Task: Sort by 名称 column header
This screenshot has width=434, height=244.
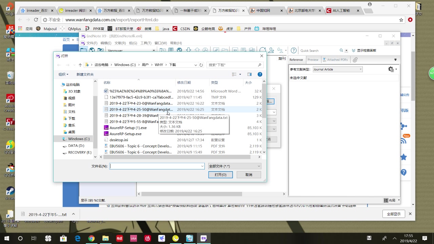Action: (x=107, y=82)
